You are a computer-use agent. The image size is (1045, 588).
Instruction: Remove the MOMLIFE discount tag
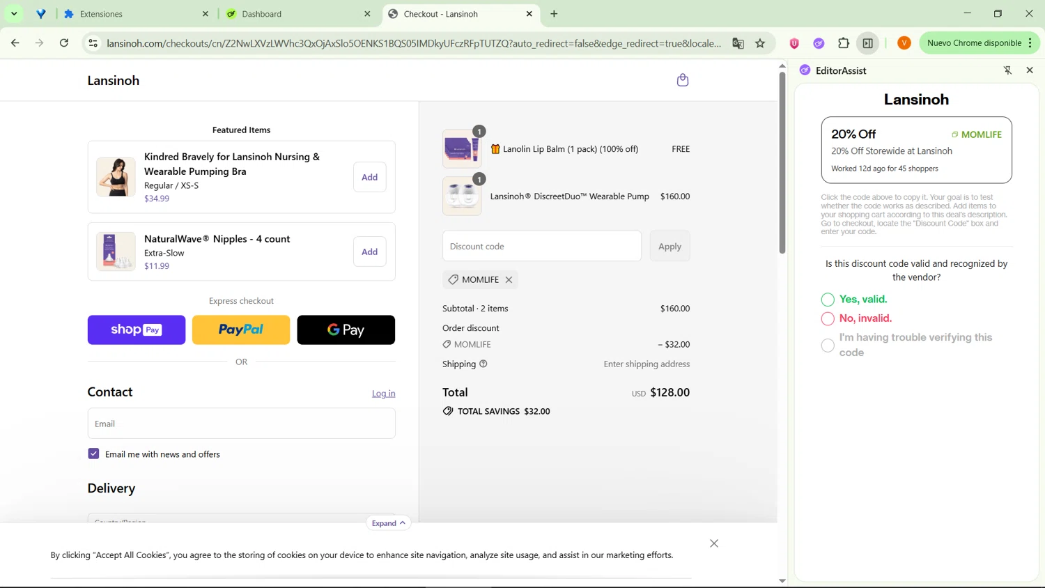(x=509, y=280)
